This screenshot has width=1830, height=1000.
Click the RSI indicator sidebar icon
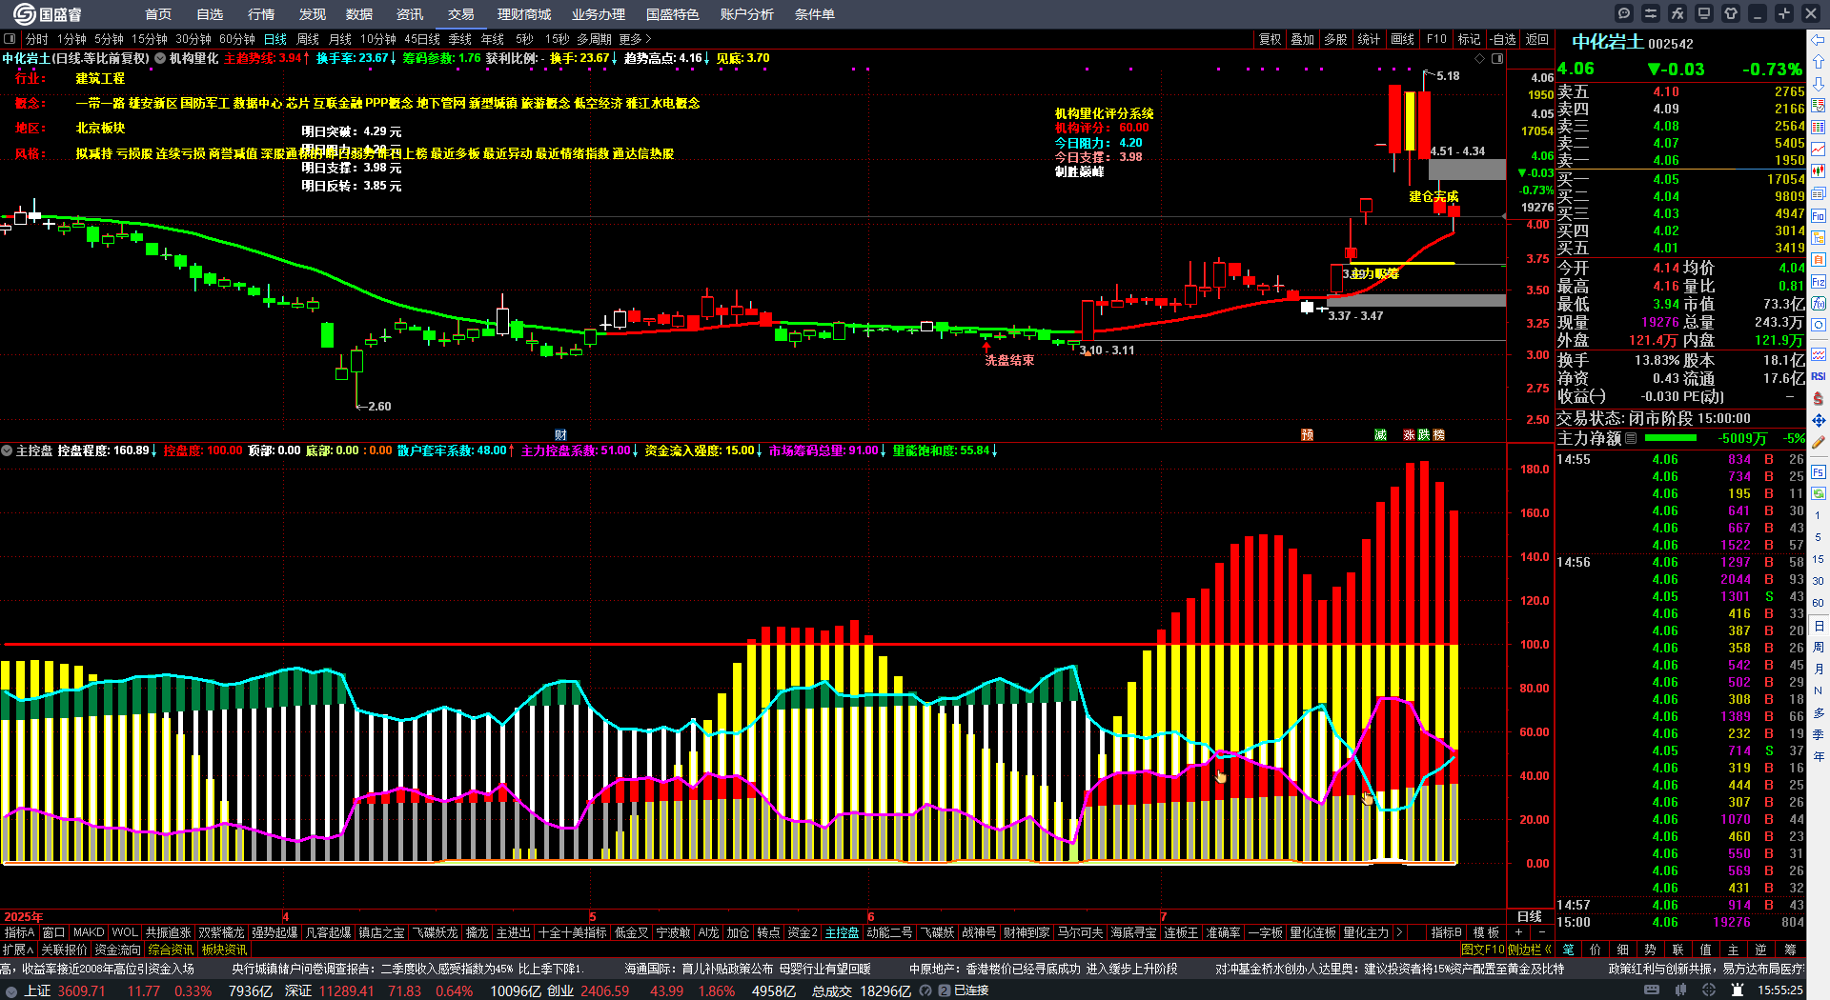(x=1819, y=376)
